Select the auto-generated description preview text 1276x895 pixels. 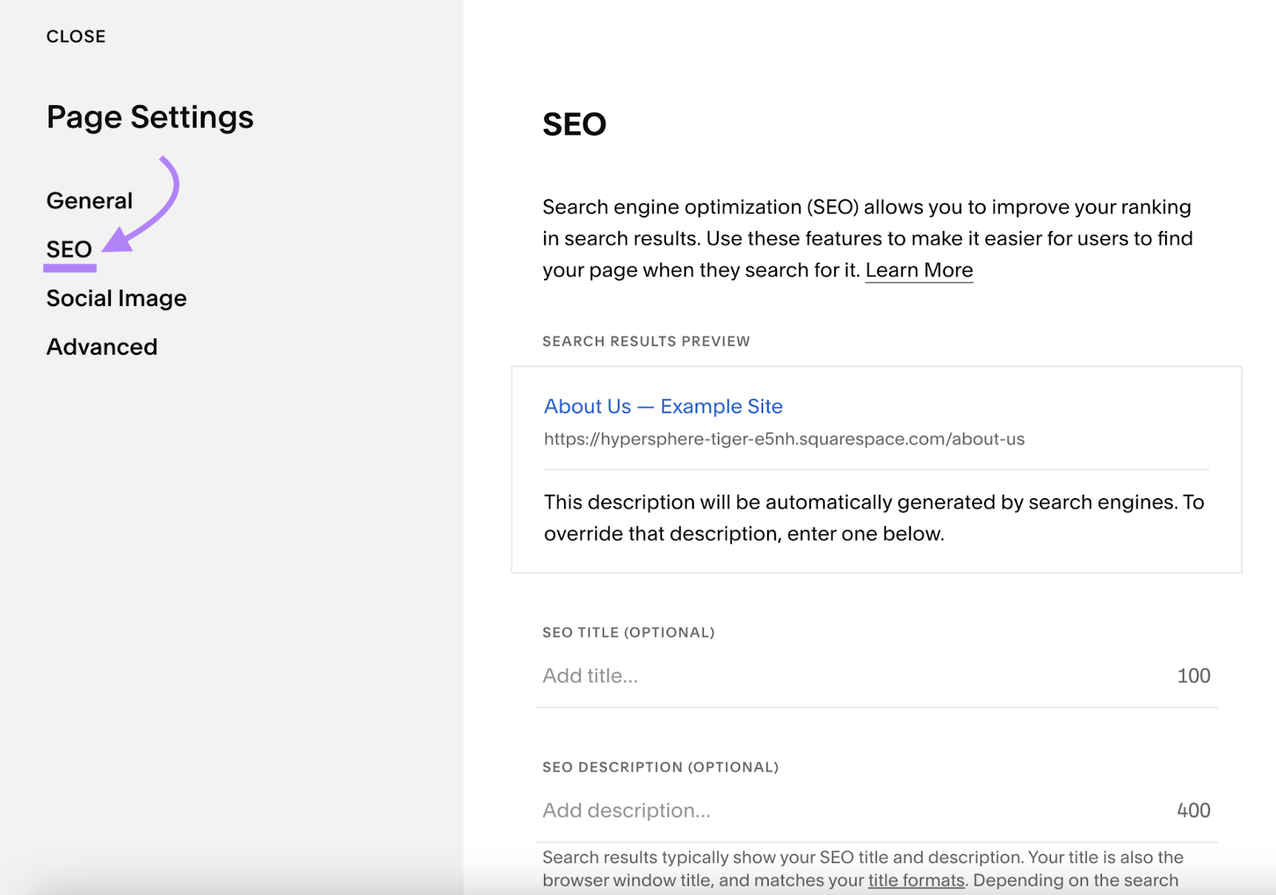(873, 518)
